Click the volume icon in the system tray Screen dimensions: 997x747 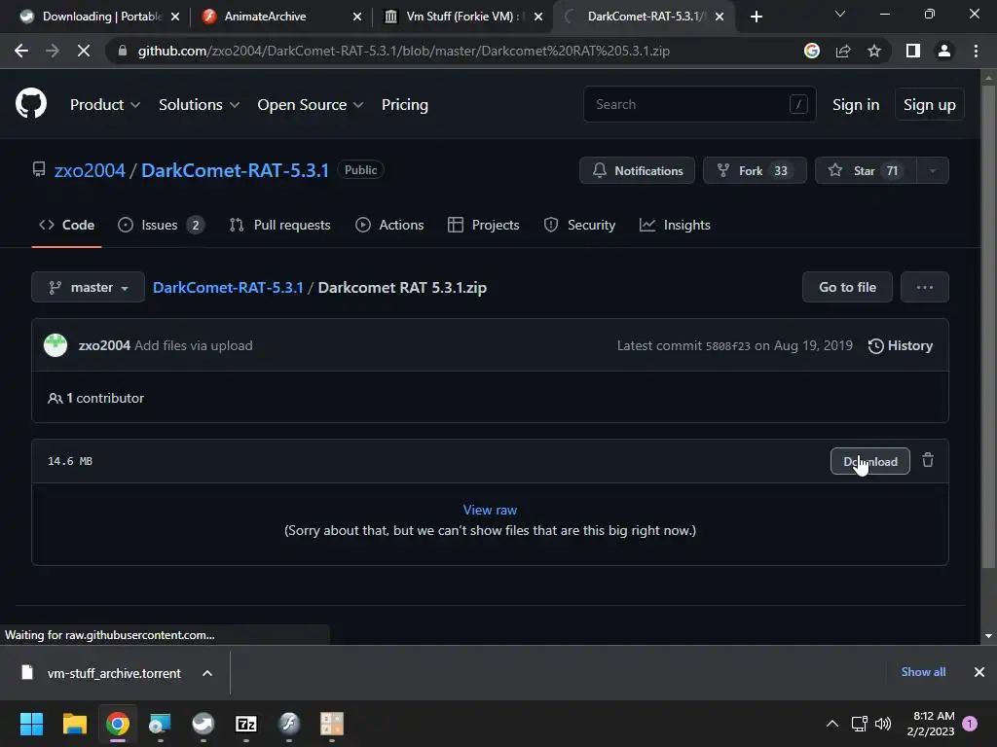(x=882, y=724)
